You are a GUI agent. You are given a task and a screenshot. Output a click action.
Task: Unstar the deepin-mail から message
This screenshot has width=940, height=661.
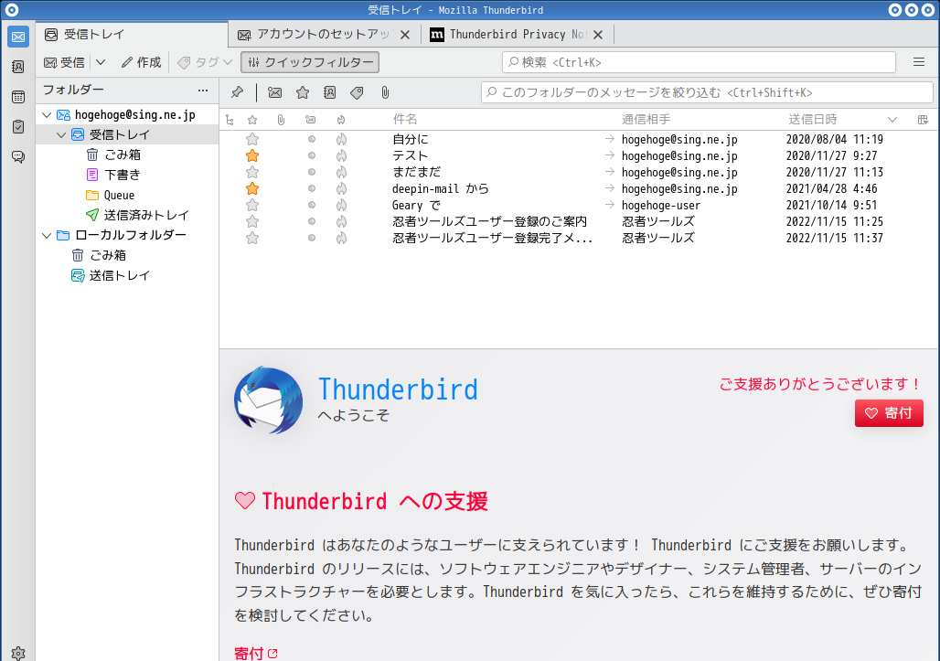click(x=252, y=188)
